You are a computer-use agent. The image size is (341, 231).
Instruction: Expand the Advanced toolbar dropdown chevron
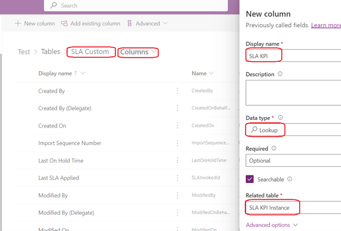coord(165,23)
